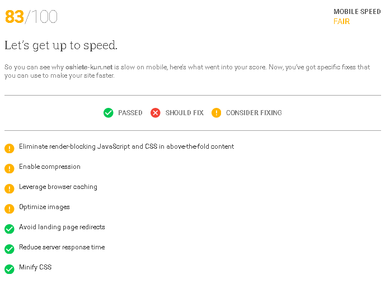This screenshot has height=284, width=385.
Task: Click the red Should Fix legend icon
Action: click(156, 113)
